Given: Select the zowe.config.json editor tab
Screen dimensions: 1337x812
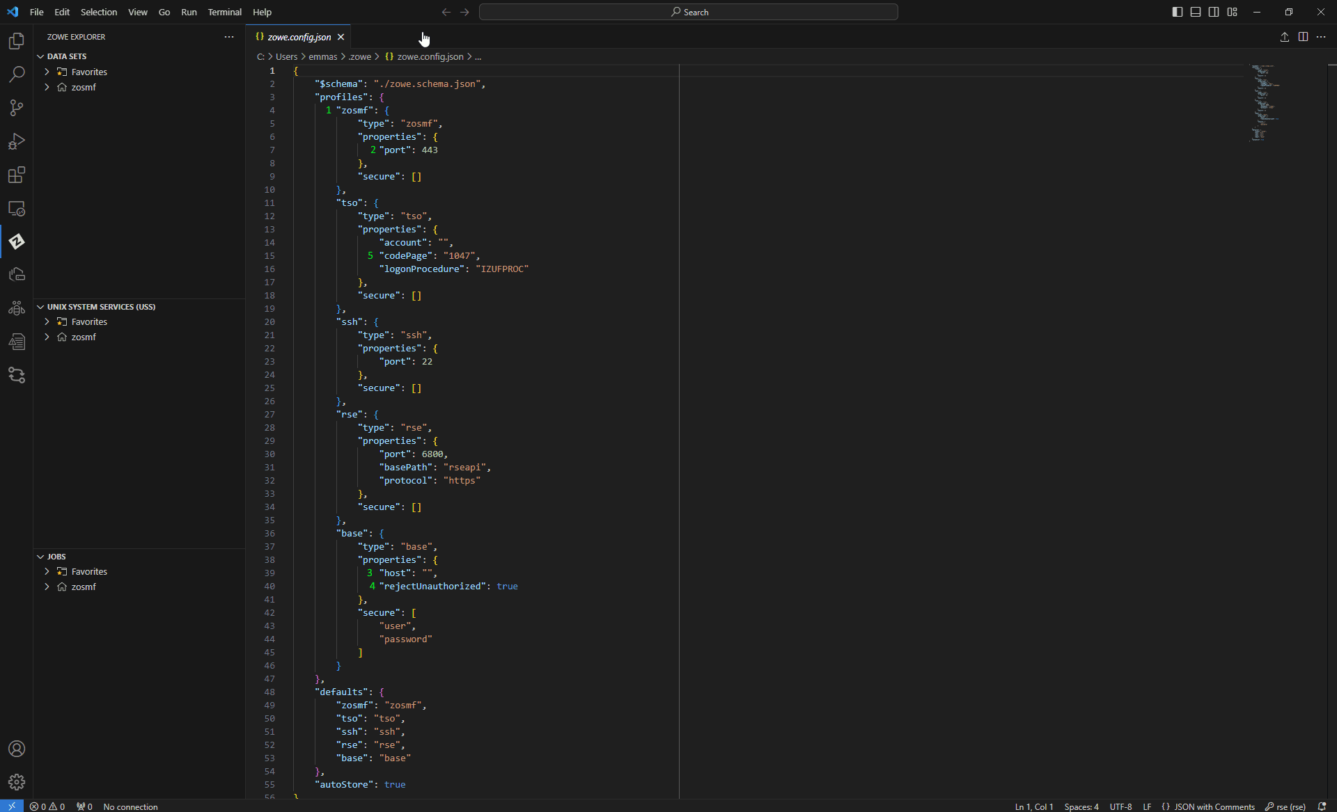Looking at the screenshot, I should point(299,37).
